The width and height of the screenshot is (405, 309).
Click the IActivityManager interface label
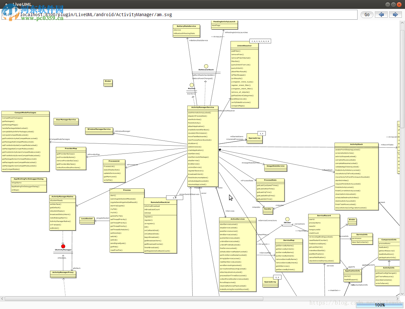63,250
